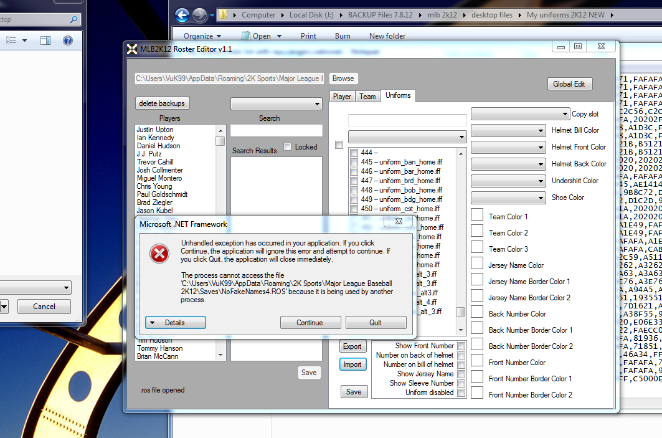This screenshot has width=662, height=438.
Task: Go forward using Explorer forward arrow
Action: click(x=200, y=15)
